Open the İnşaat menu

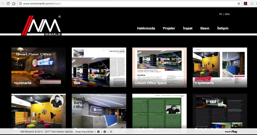tap(188, 28)
